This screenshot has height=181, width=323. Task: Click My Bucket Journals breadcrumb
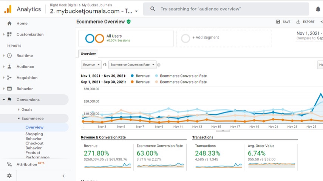tap(97, 5)
